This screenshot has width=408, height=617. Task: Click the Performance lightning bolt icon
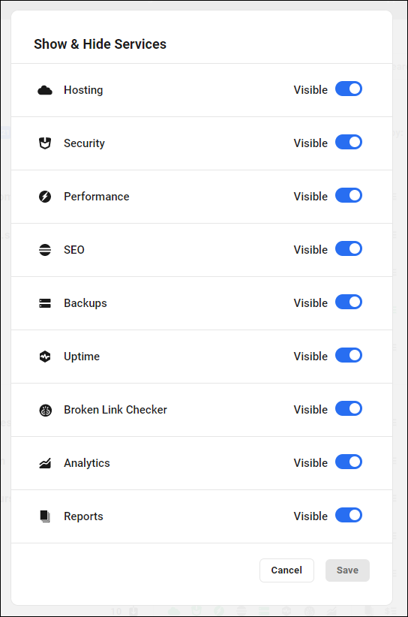pos(45,197)
